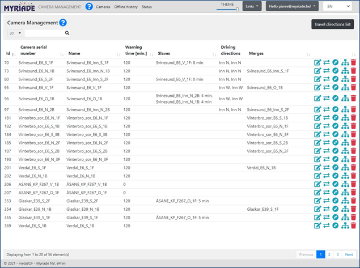Viewport: 360px width, 268px height.
Task: Click help icon beside Camera Management heading
Action: point(63,23)
